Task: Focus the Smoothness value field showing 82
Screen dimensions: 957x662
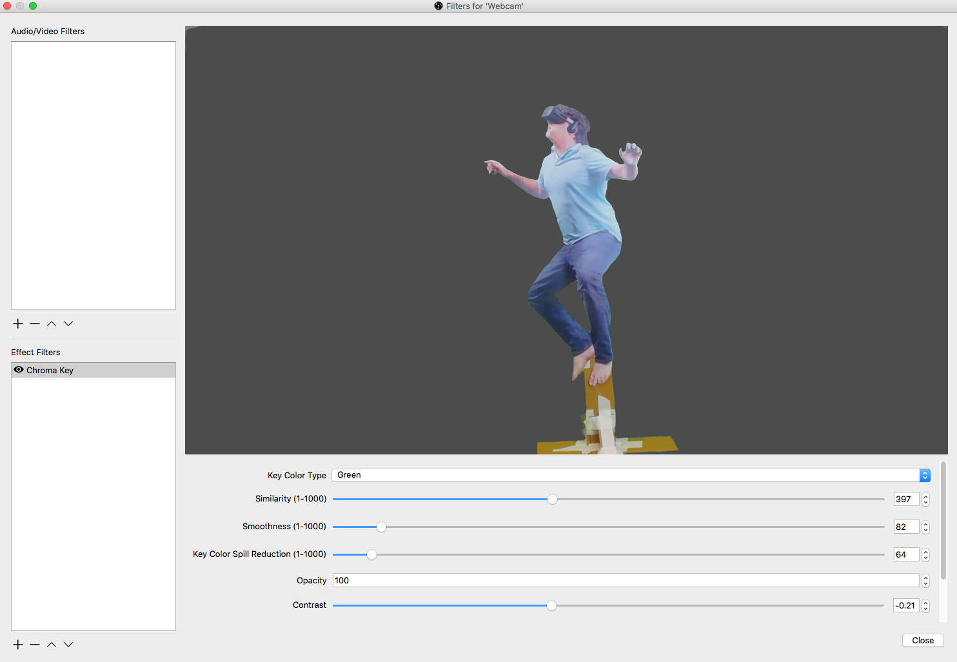Action: tap(906, 527)
